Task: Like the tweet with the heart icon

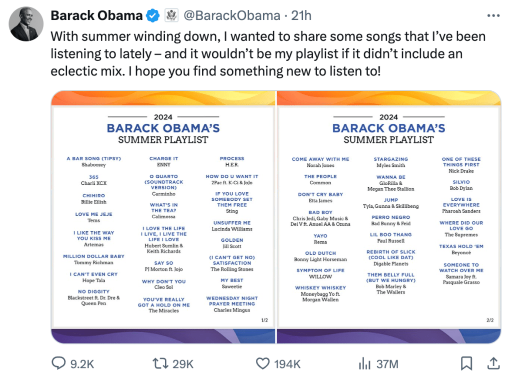Action: pos(262,364)
